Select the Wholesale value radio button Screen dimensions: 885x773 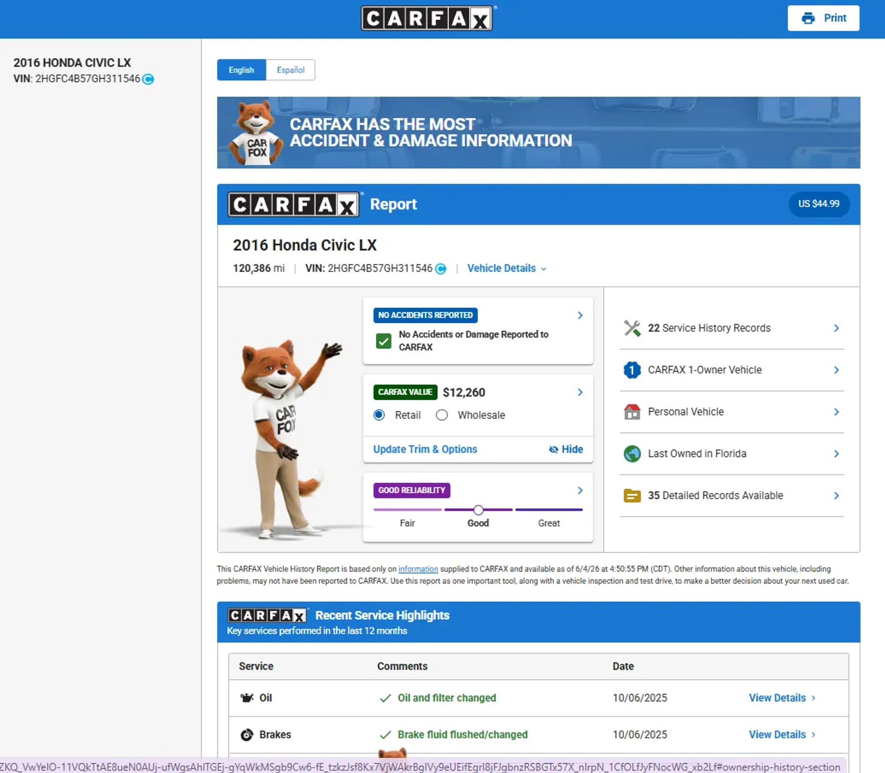click(x=442, y=415)
